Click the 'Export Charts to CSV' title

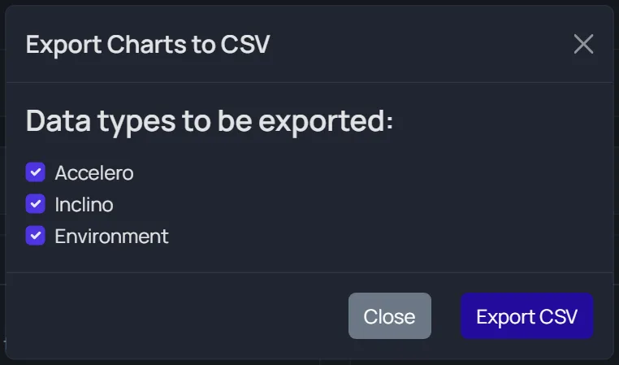(x=148, y=44)
